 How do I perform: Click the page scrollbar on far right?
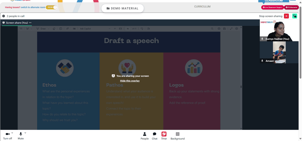(x=300, y=42)
